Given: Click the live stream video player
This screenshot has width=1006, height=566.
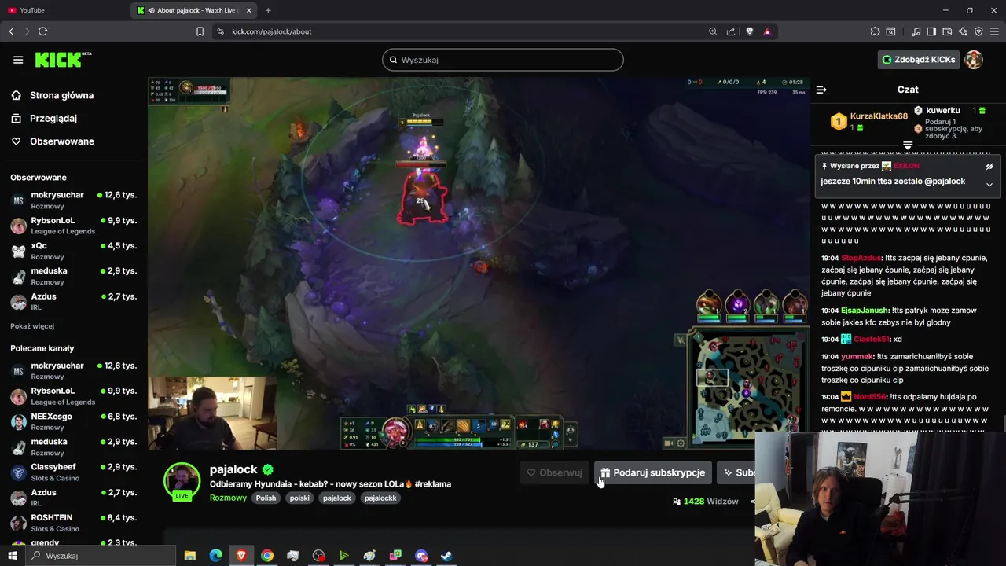Looking at the screenshot, I should pos(479,263).
